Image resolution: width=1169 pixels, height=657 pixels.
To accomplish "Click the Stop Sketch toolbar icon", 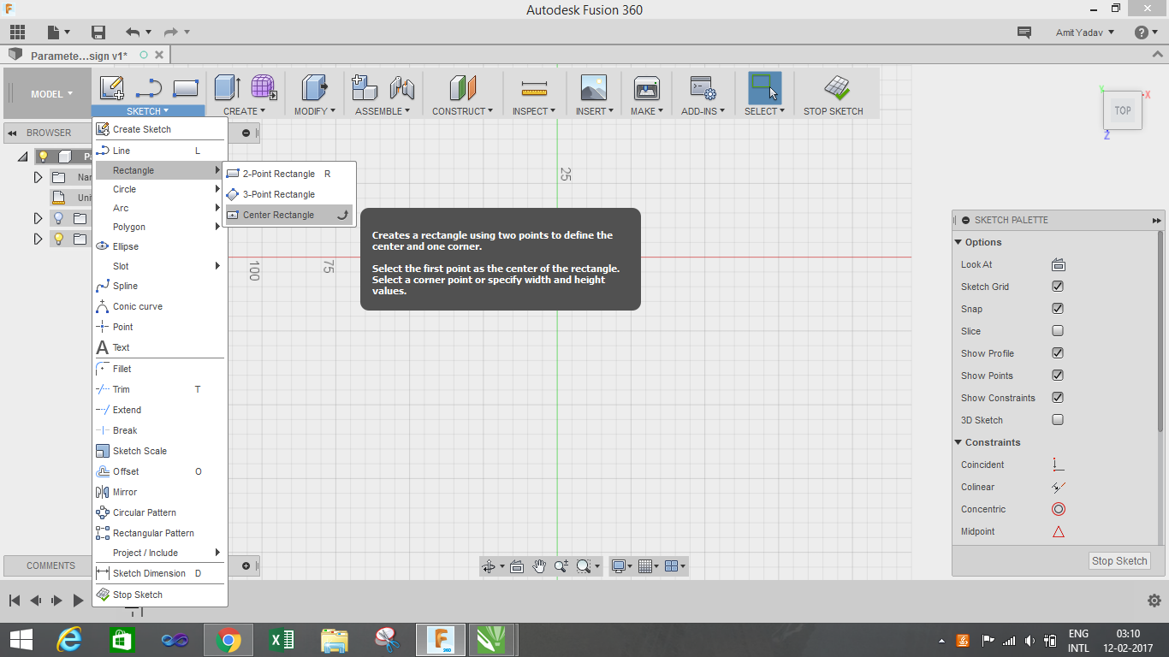I will point(836,88).
